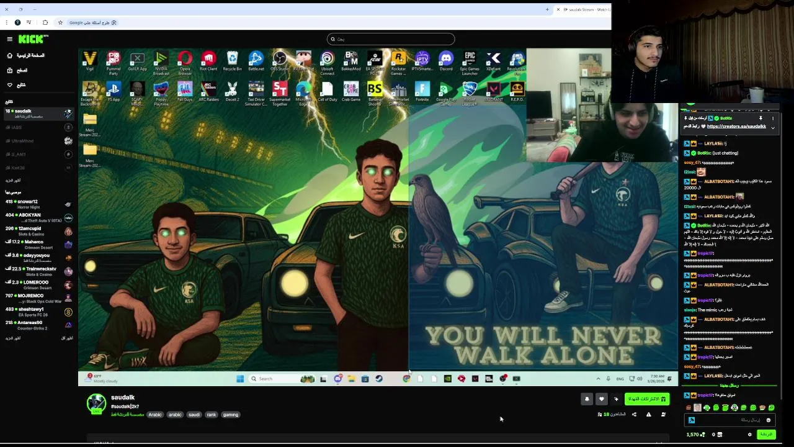Image resolution: width=794 pixels, height=447 pixels.
Task: Click the Discord desktop icon
Action: tap(446, 61)
